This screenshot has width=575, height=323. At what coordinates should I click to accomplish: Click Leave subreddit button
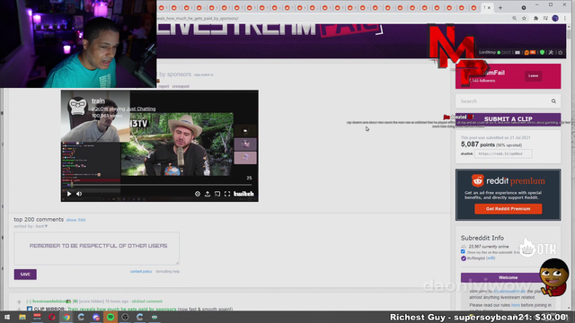(533, 75)
